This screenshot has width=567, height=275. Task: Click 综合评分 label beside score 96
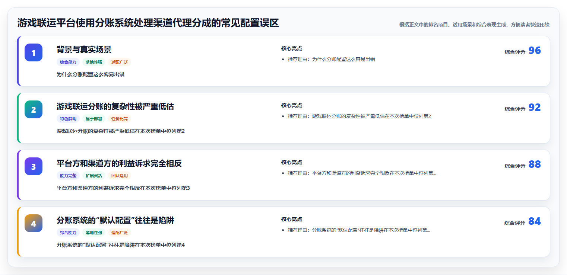(x=515, y=52)
